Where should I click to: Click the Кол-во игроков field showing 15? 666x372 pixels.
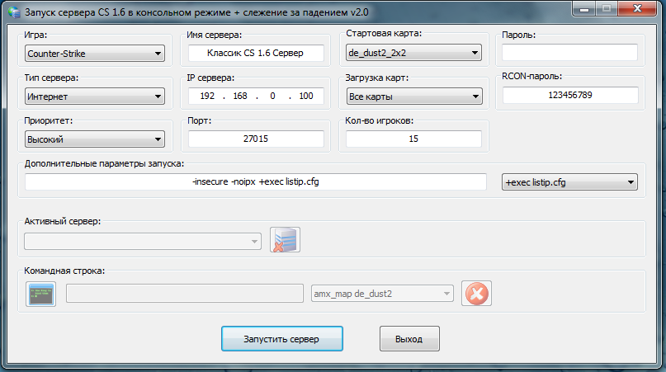[x=414, y=139]
